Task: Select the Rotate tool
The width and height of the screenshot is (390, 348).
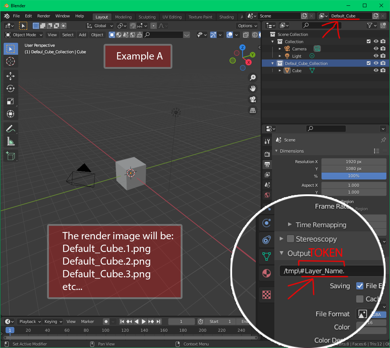Action: 11,88
